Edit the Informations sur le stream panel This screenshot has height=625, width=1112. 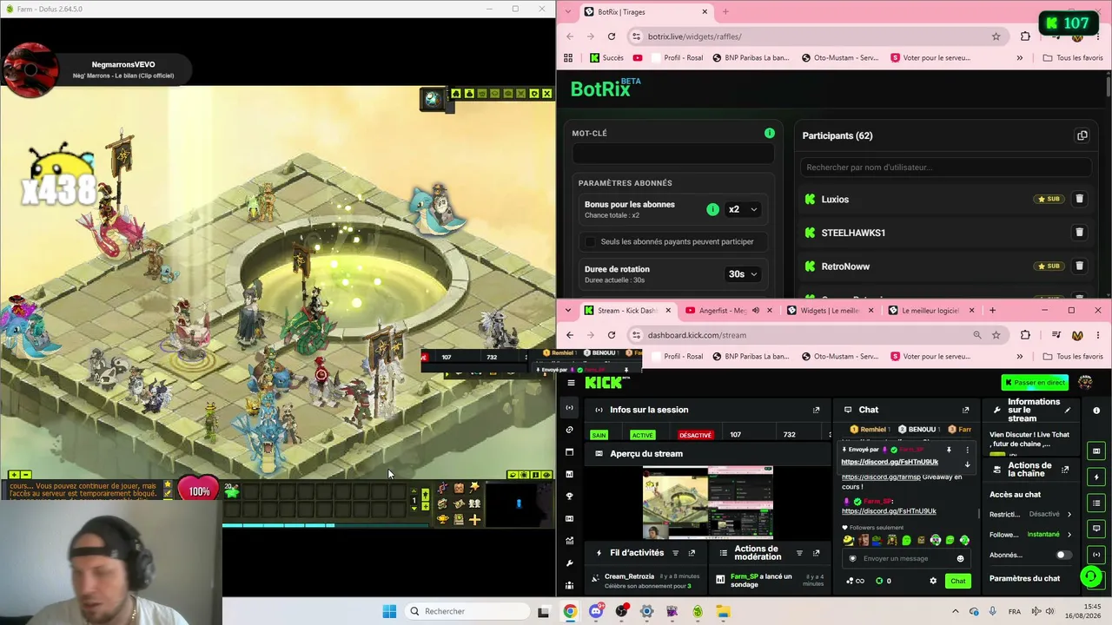(1068, 410)
